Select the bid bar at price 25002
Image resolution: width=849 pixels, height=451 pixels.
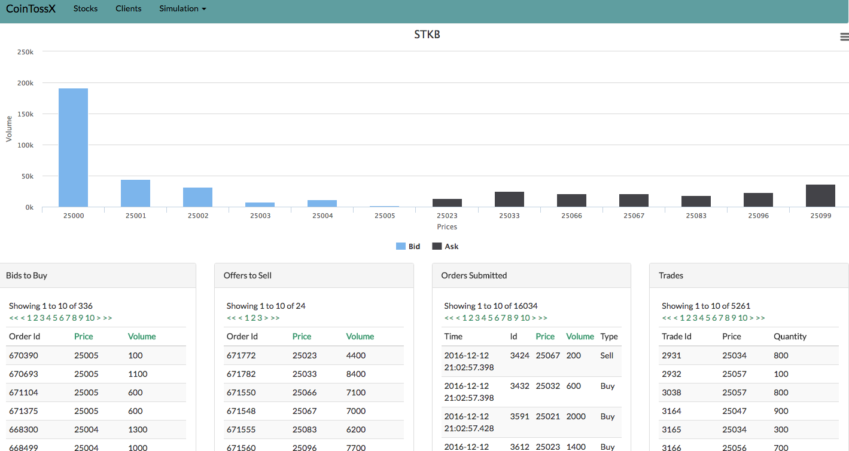[197, 197]
